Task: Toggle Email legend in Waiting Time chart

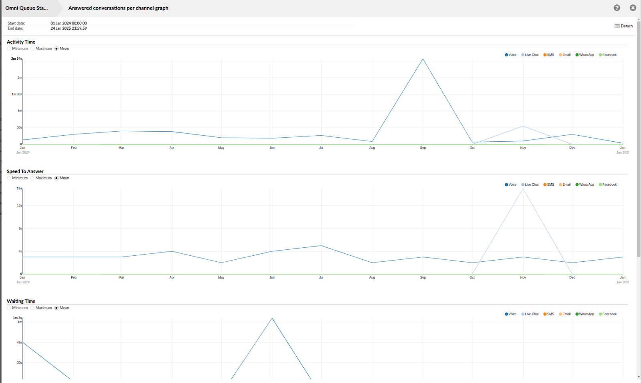Action: click(x=564, y=314)
